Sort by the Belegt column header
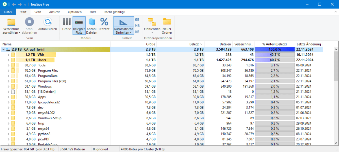 pyautogui.click(x=181, y=44)
